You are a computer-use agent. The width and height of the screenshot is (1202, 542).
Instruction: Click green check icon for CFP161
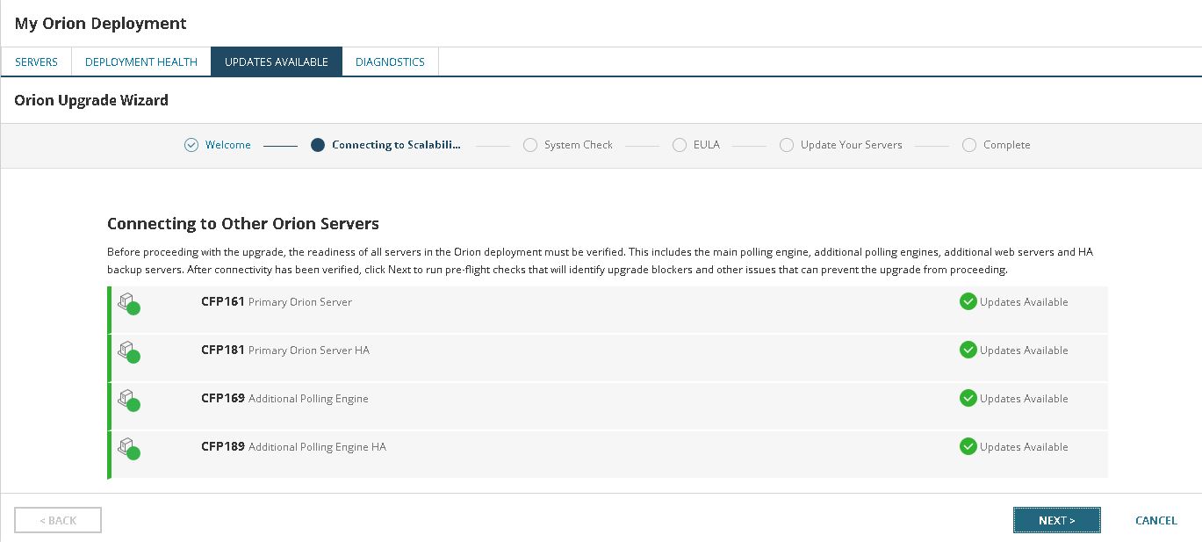968,301
